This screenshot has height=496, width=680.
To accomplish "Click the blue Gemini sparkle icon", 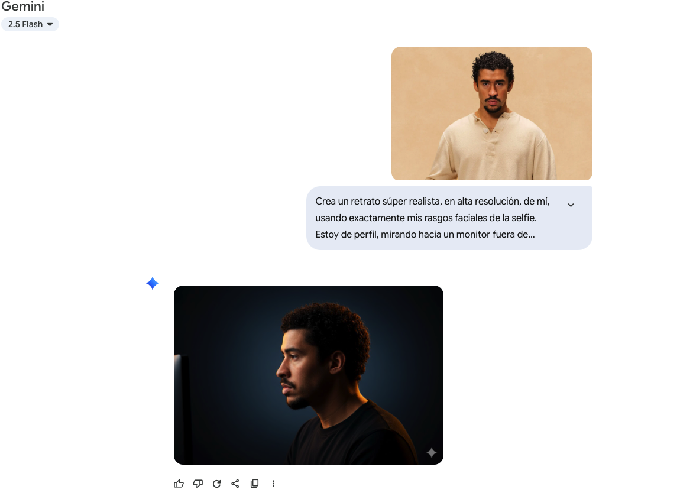I will [153, 284].
